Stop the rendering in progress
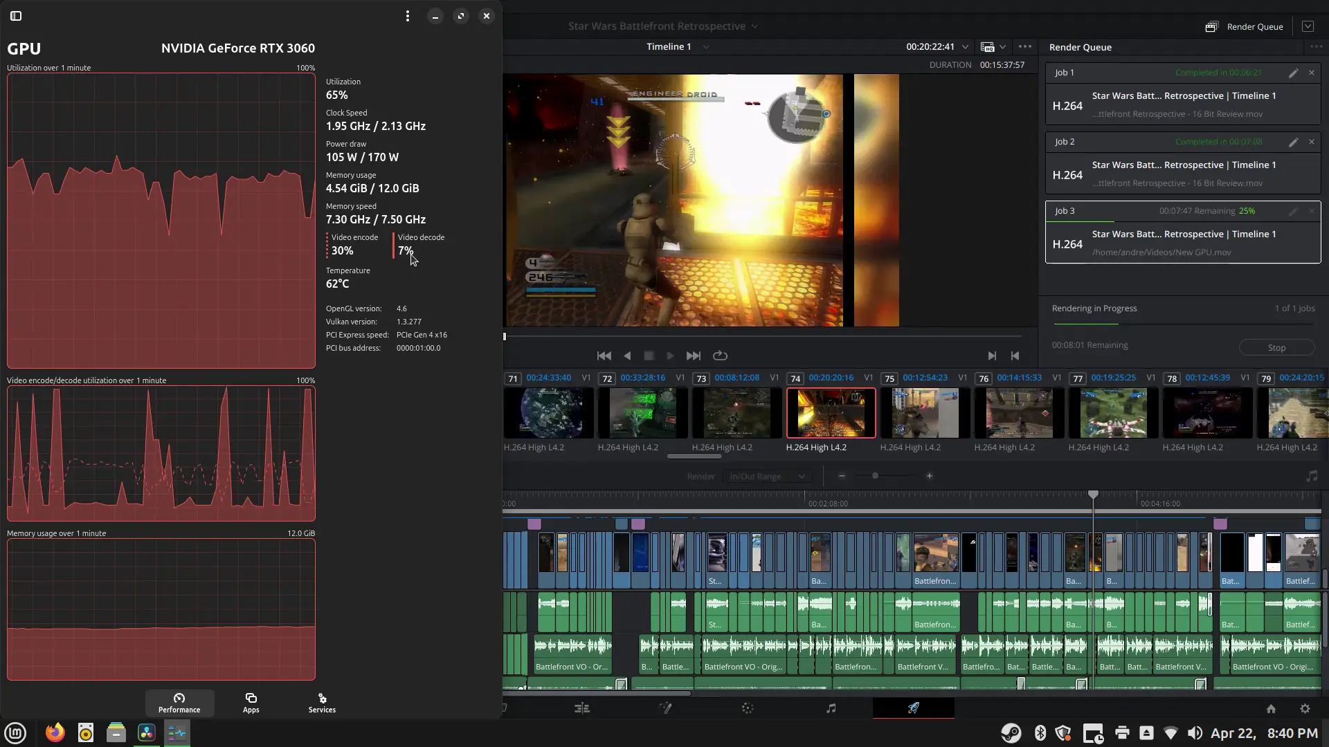 (x=1276, y=347)
